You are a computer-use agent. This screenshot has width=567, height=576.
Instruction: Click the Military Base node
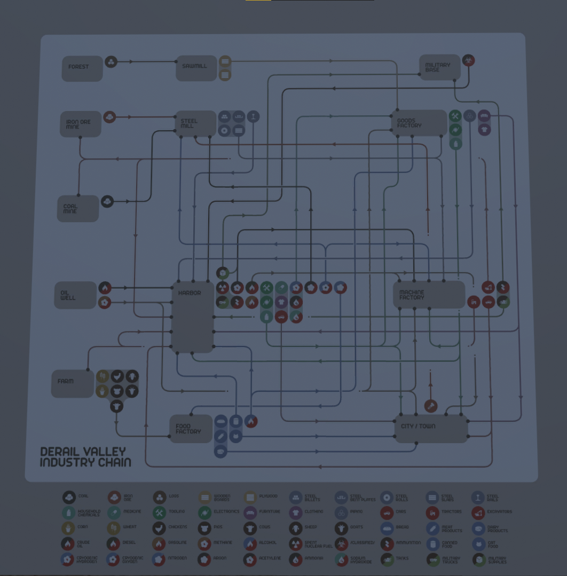pyautogui.click(x=440, y=67)
